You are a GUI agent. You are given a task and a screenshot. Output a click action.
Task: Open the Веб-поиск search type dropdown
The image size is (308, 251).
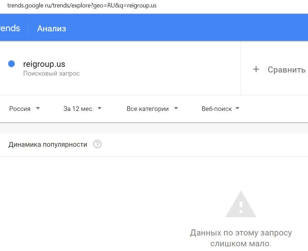tap(220, 109)
